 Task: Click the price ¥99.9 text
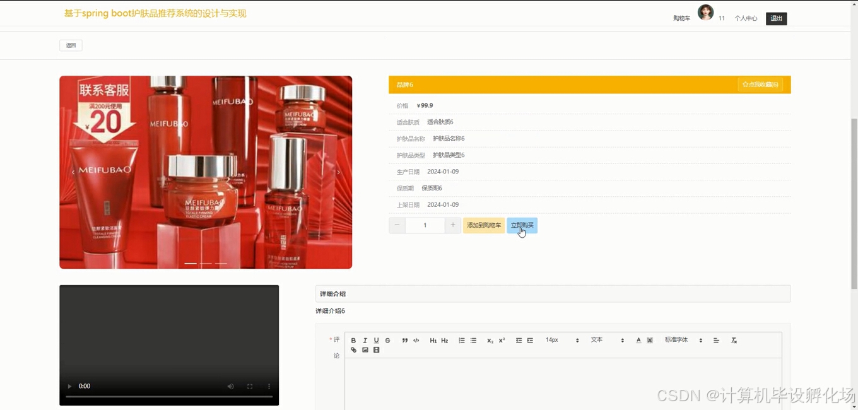click(425, 105)
